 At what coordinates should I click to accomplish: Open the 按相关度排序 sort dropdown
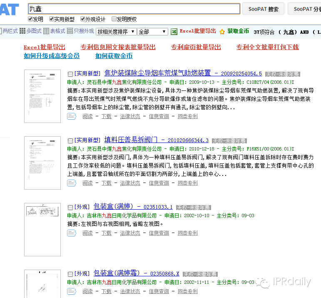coord(116,32)
